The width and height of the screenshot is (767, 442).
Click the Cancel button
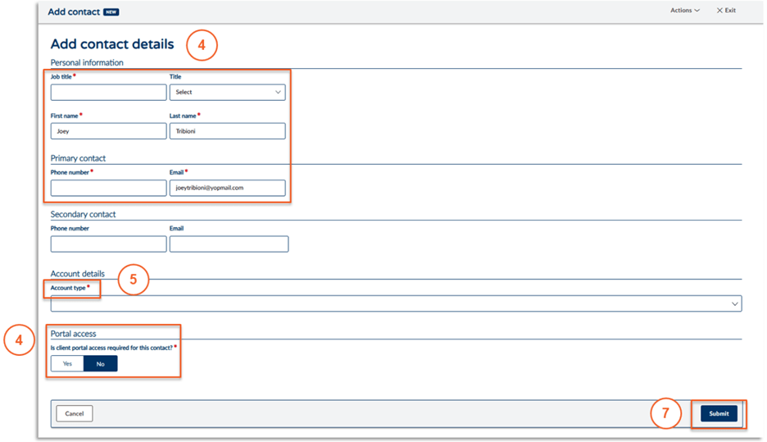click(75, 413)
